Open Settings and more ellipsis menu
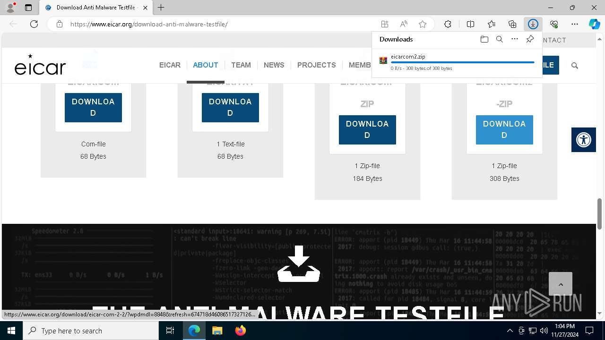This screenshot has height=340, width=605. click(x=575, y=24)
